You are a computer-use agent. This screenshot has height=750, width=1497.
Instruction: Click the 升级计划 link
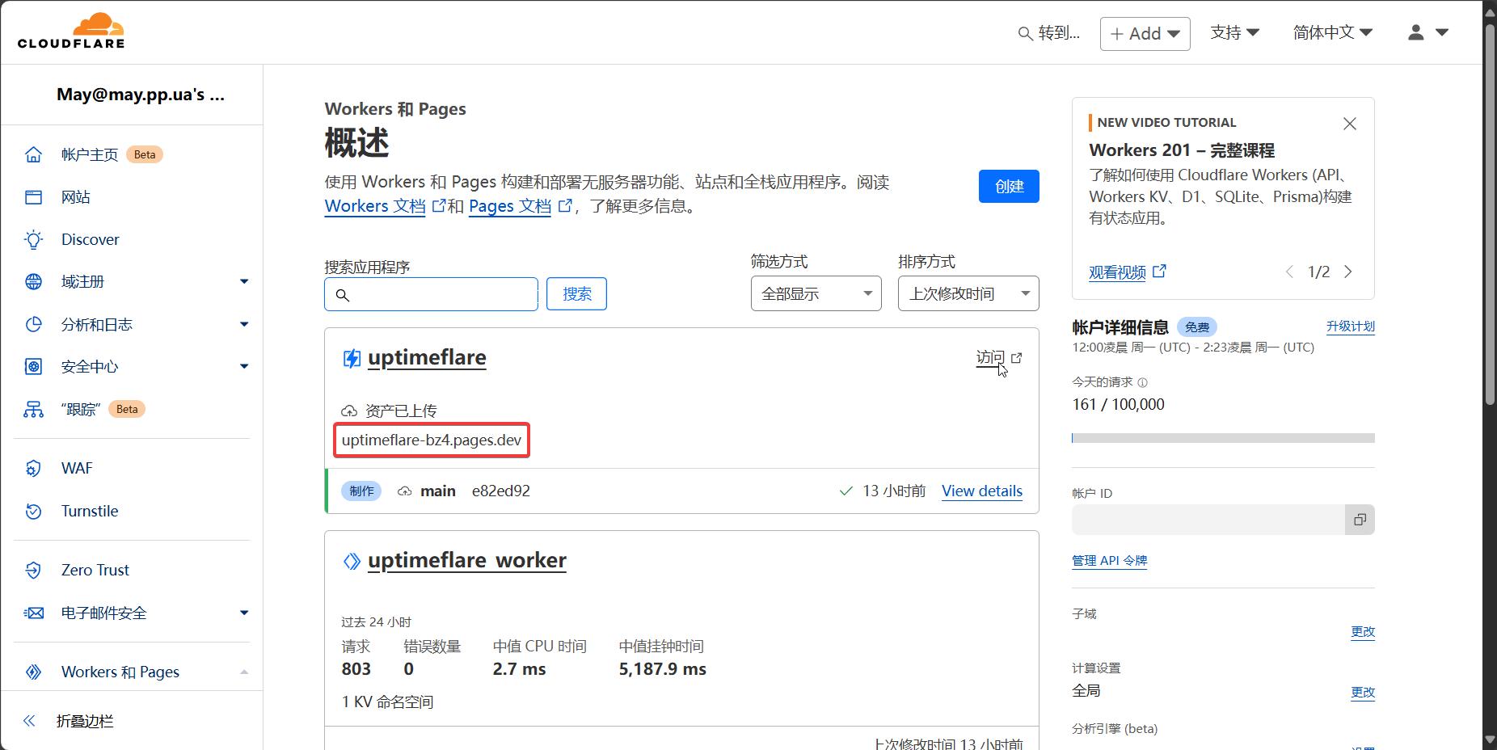pyautogui.click(x=1350, y=327)
